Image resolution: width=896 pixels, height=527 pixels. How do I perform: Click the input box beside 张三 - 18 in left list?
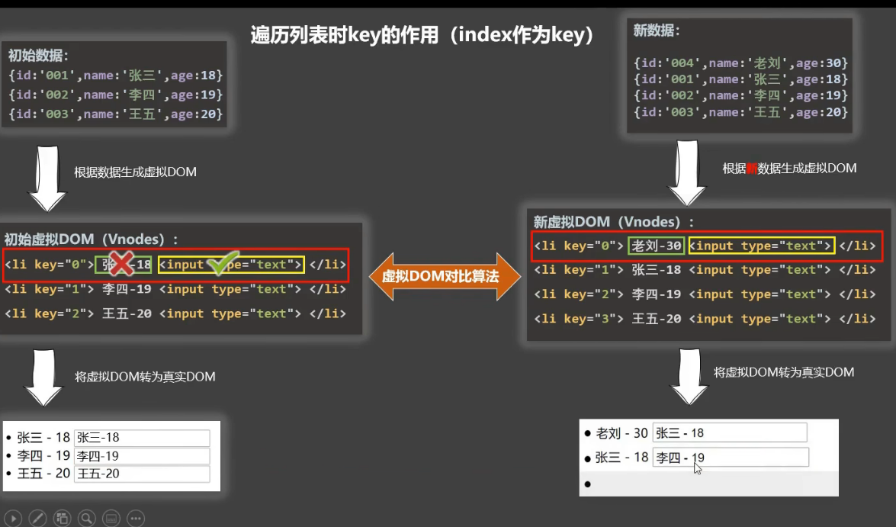[142, 438]
